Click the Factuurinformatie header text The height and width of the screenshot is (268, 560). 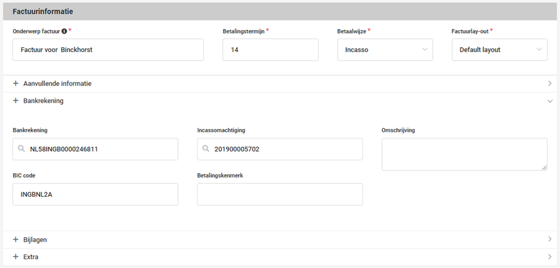click(x=43, y=11)
